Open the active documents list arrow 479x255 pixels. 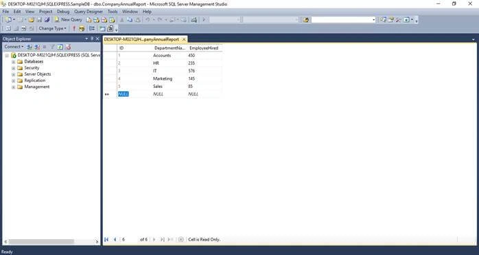coord(474,39)
